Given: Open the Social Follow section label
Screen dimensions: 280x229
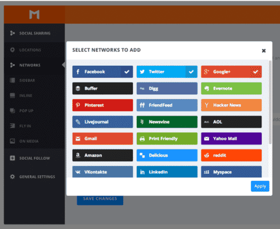Looking at the screenshot, I should (x=34, y=158).
